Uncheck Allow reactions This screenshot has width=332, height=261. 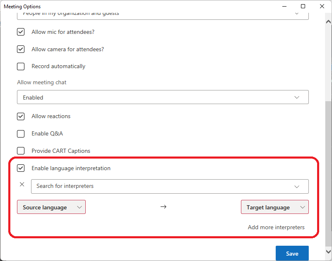pos(21,116)
